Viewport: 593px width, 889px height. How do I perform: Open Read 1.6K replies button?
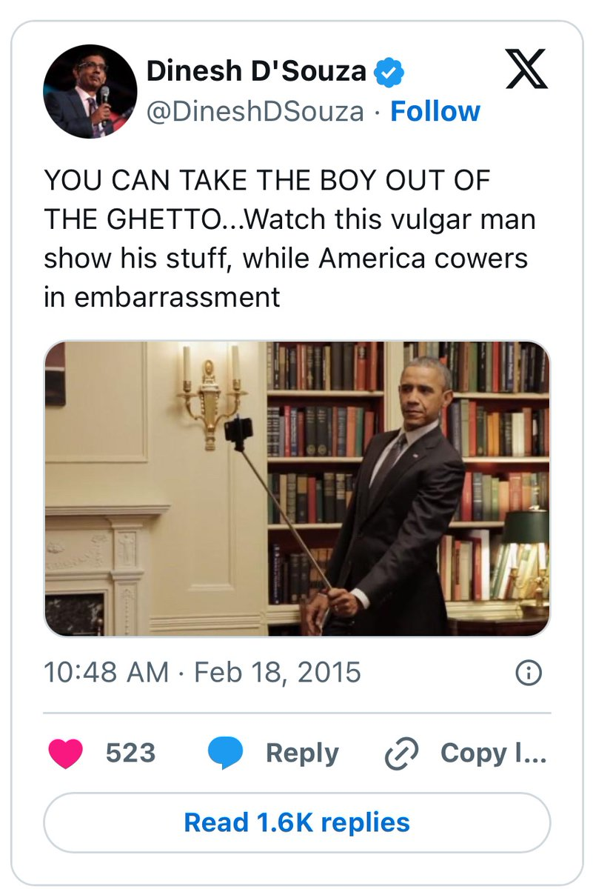(x=297, y=822)
